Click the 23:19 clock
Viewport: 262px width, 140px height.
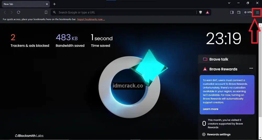click(x=223, y=39)
